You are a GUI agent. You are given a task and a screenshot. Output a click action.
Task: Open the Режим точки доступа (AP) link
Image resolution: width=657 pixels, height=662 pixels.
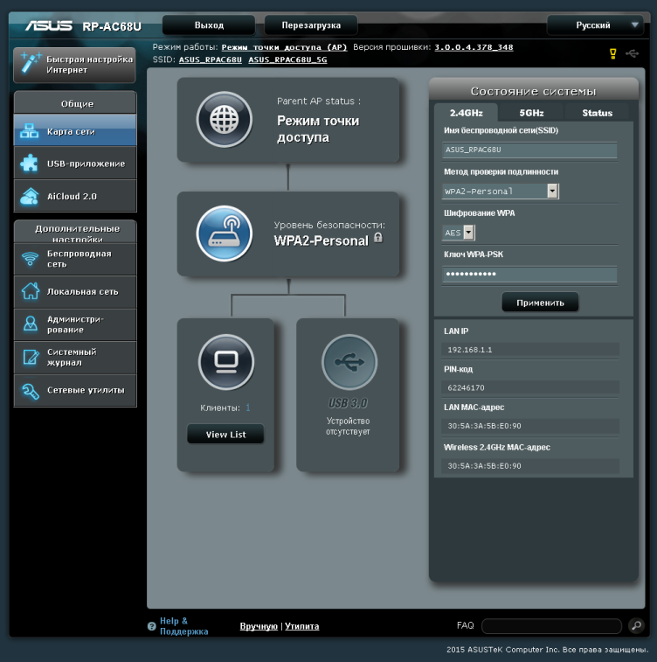284,47
